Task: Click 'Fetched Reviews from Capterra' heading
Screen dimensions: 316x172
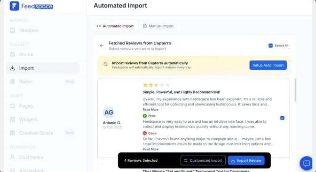Action: 140,43
